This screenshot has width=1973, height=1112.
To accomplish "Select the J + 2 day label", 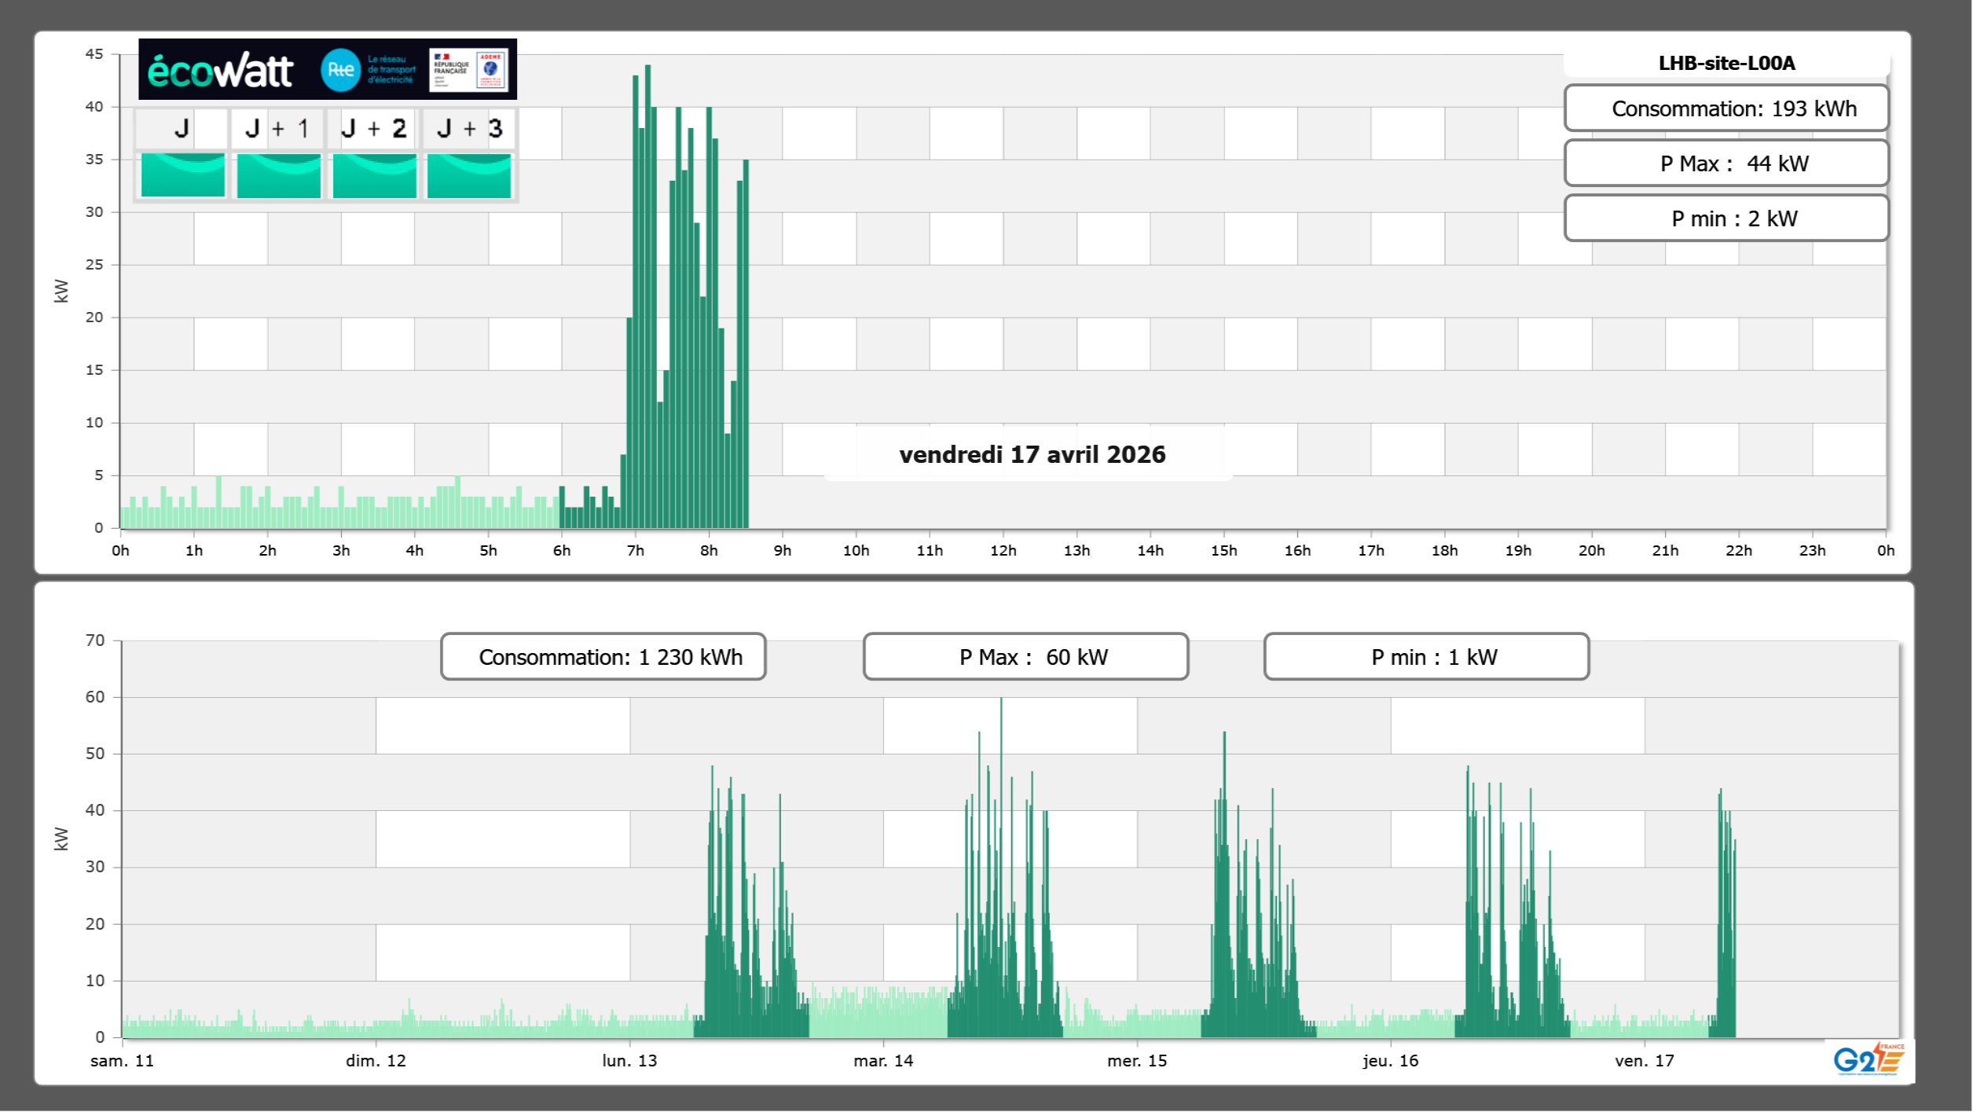I will click(373, 129).
